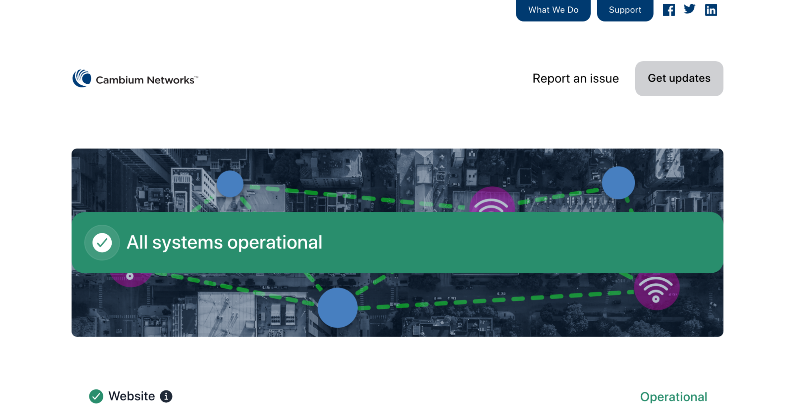Image resolution: width=795 pixels, height=417 pixels.
Task: Open the Support menu item
Action: (625, 10)
